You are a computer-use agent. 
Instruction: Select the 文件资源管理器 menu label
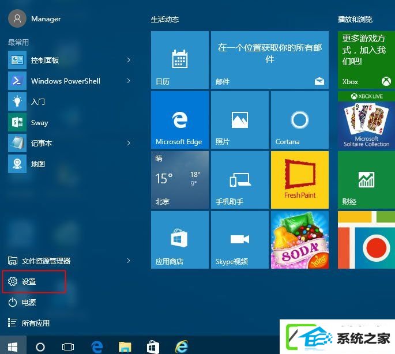[x=46, y=261]
